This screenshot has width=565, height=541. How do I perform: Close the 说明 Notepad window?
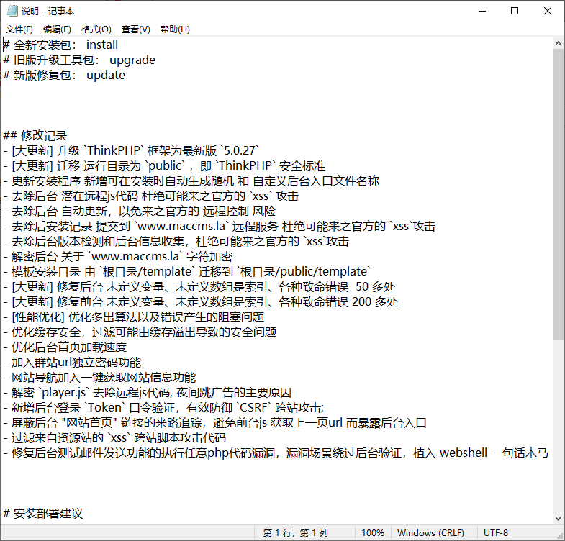548,11
